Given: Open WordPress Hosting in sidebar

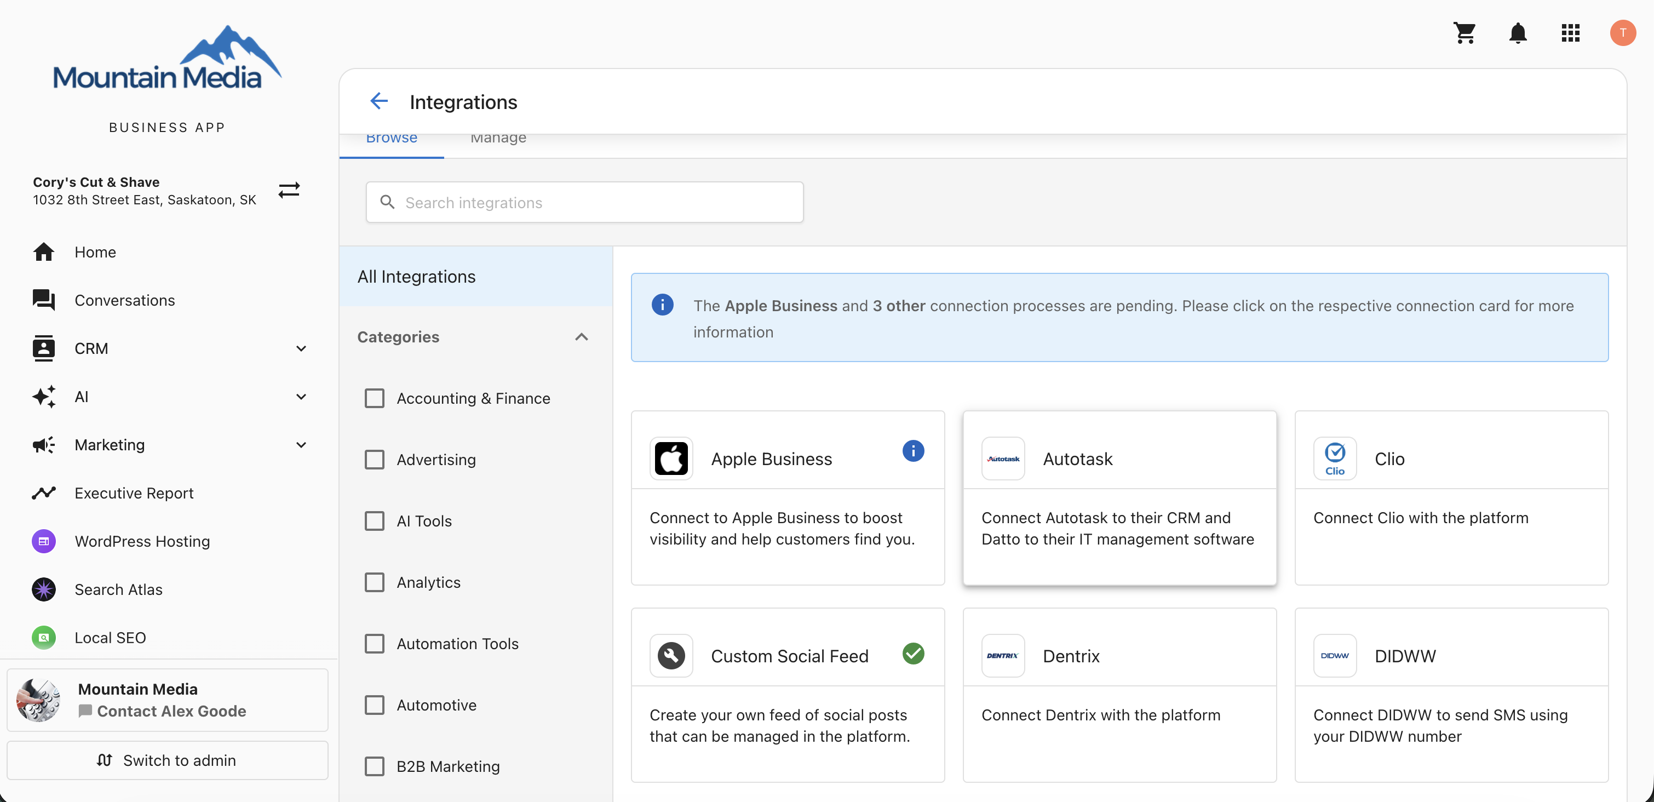Looking at the screenshot, I should point(142,541).
